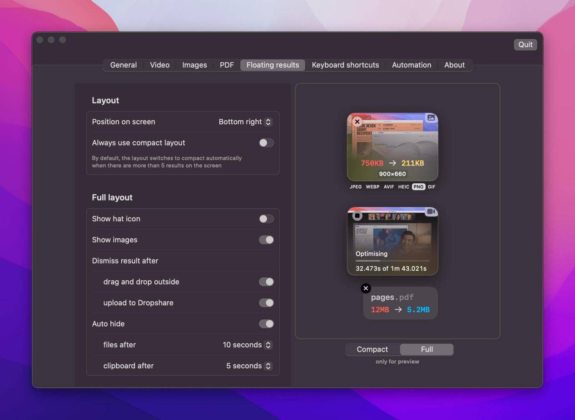Convert the image to GIF
Image resolution: width=575 pixels, height=420 pixels.
tap(431, 187)
